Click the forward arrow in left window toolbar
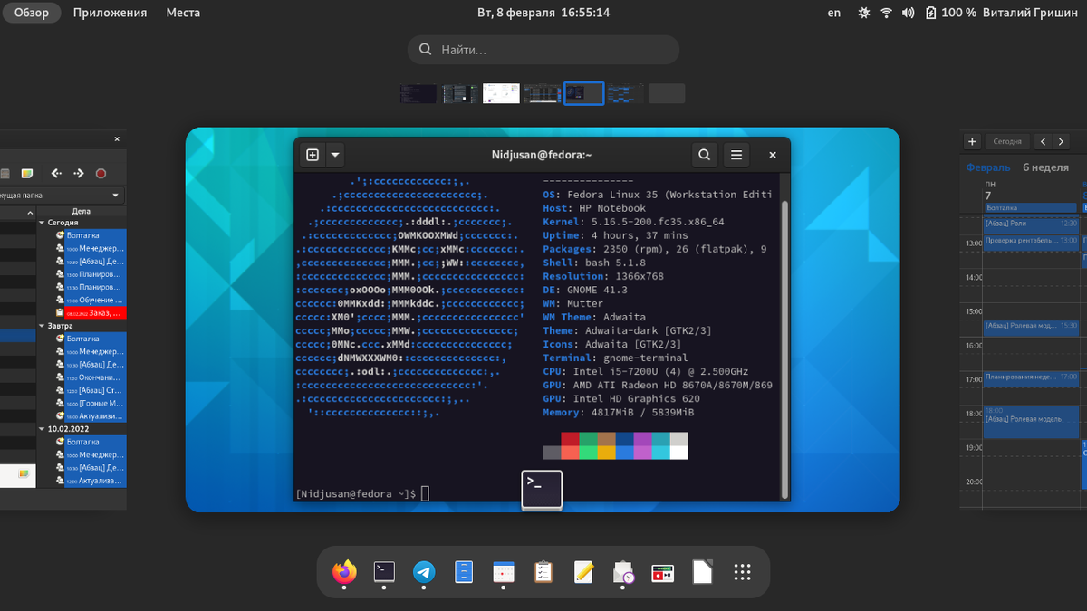 point(79,173)
